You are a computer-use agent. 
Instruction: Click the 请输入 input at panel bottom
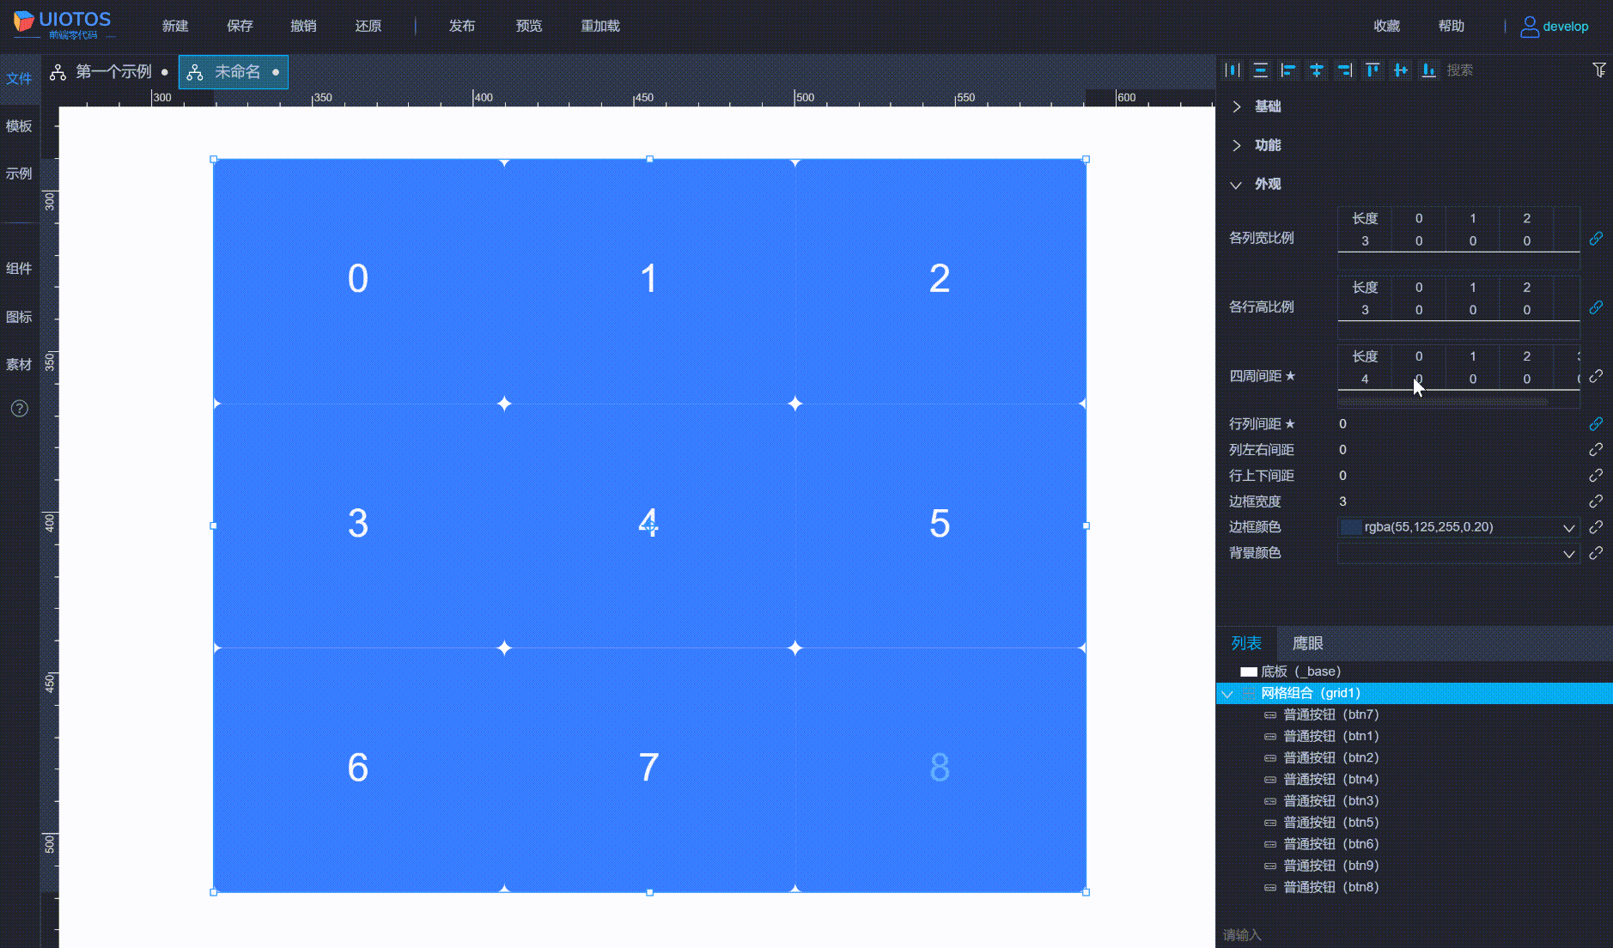coord(1413,935)
